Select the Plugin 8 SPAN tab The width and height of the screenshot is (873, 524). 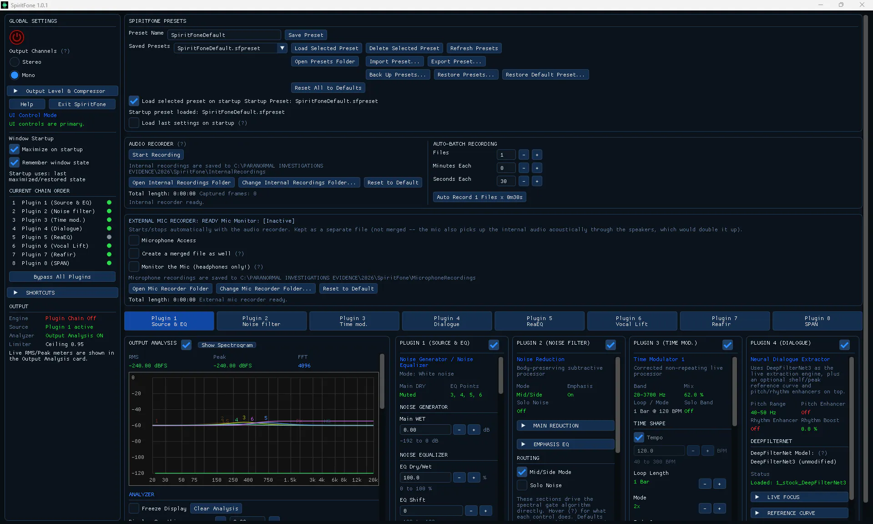click(x=817, y=321)
